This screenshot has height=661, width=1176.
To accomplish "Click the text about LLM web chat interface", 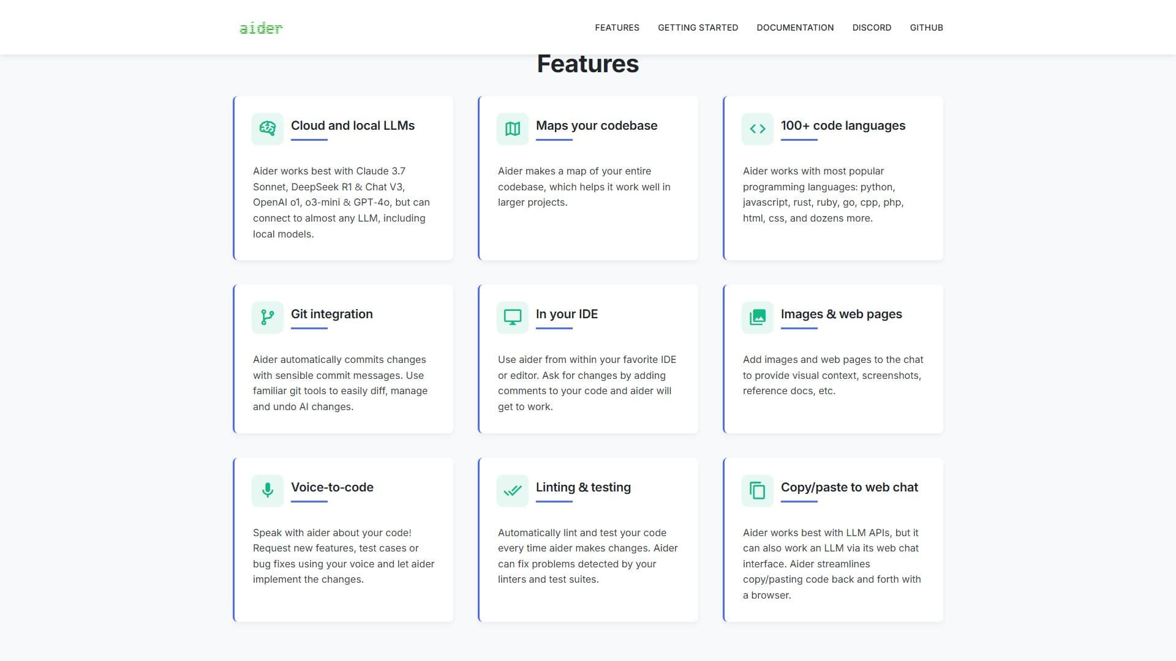I will (x=832, y=564).
